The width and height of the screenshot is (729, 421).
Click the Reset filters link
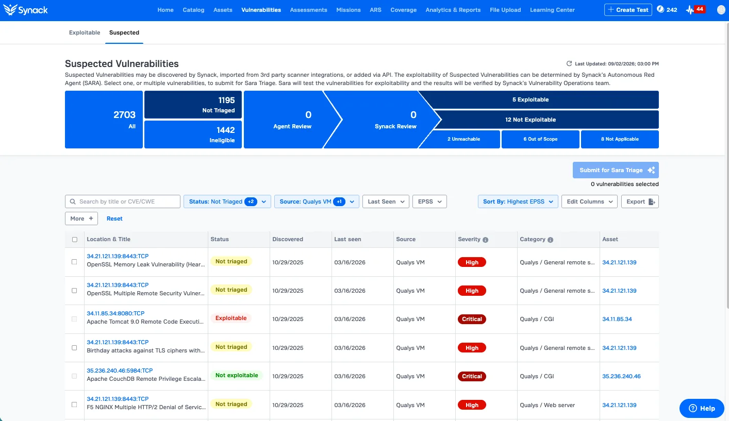pyautogui.click(x=114, y=218)
